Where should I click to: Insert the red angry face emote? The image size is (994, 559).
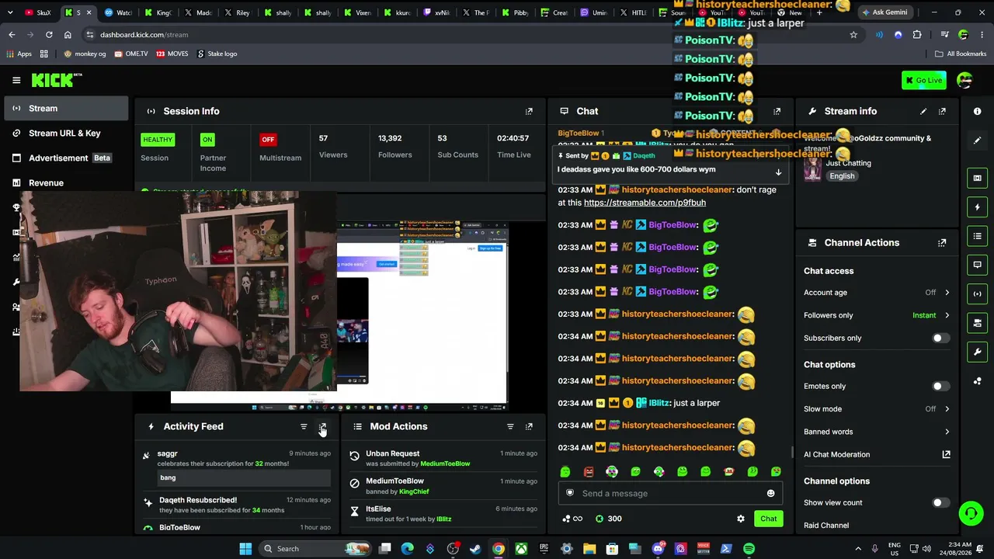(589, 471)
